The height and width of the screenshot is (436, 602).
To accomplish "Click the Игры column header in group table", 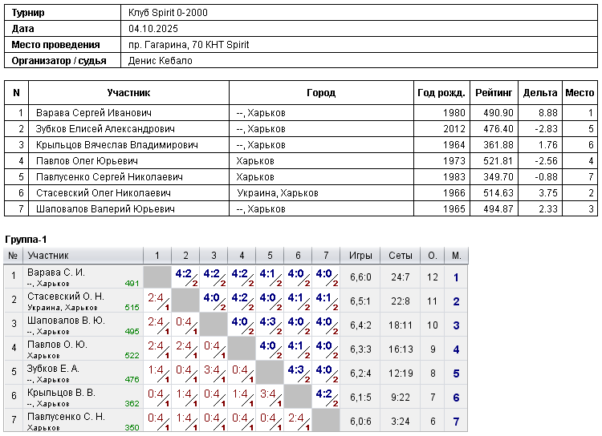I will tap(360, 256).
